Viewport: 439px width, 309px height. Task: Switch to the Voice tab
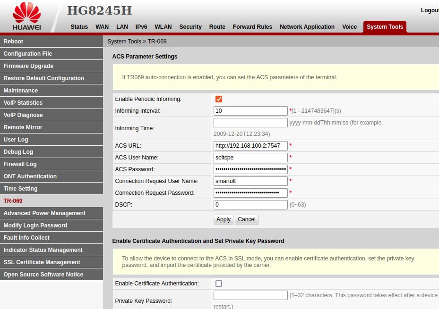pyautogui.click(x=349, y=27)
